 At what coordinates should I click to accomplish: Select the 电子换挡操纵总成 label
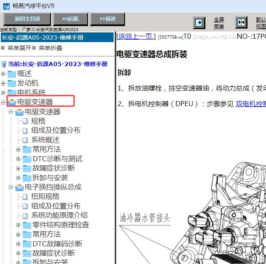coord(53,187)
